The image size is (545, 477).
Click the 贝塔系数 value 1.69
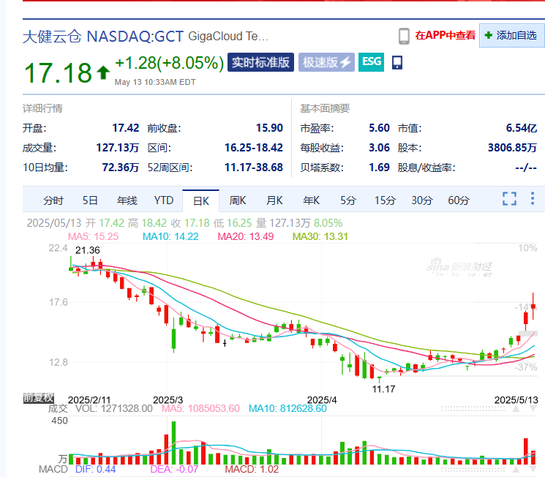click(379, 168)
